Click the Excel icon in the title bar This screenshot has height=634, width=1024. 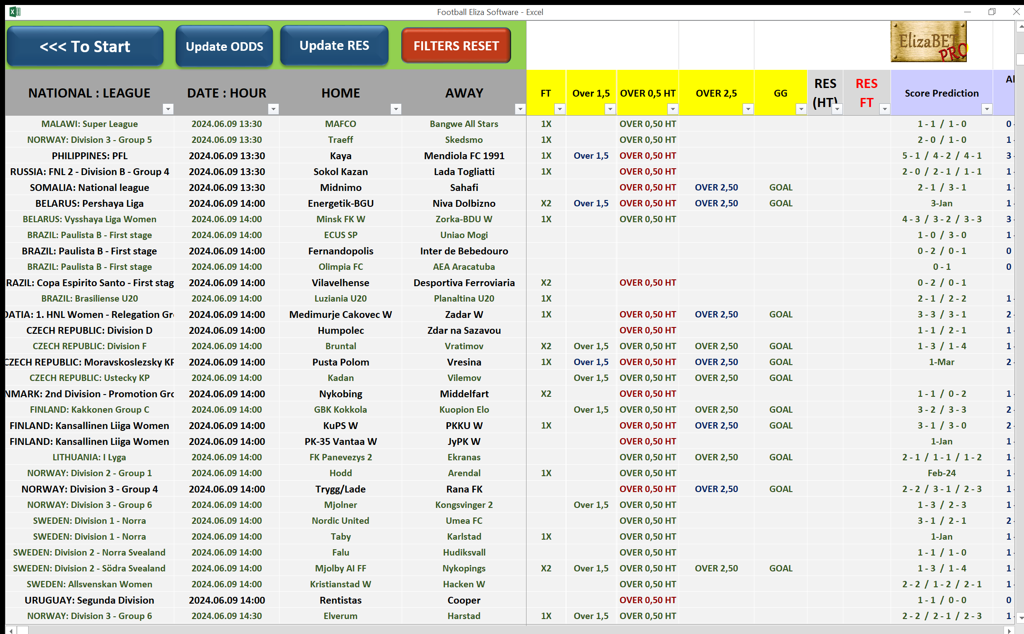coord(15,12)
